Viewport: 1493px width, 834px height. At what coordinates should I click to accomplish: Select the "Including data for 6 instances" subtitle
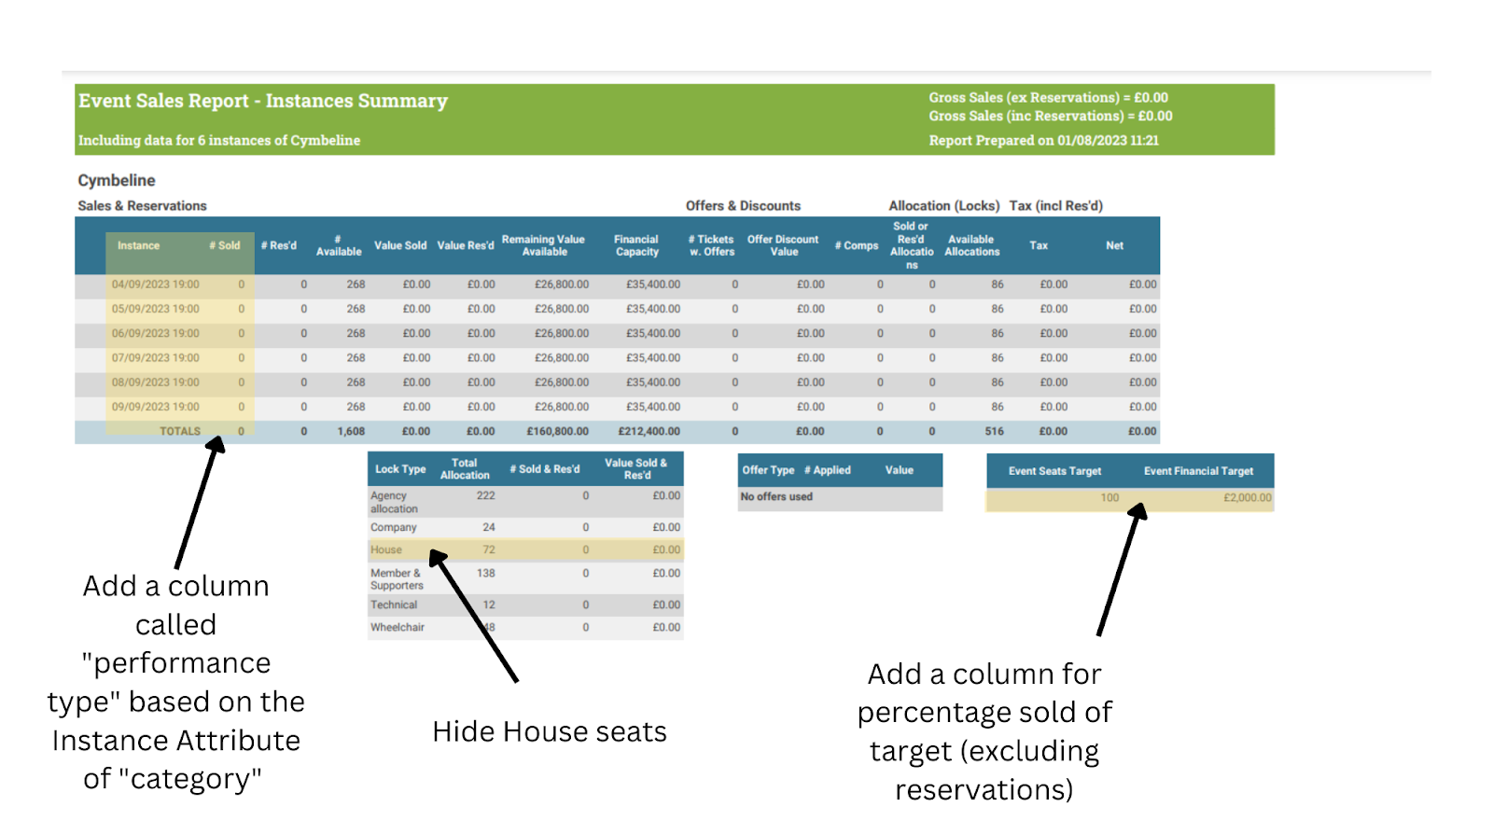point(219,140)
